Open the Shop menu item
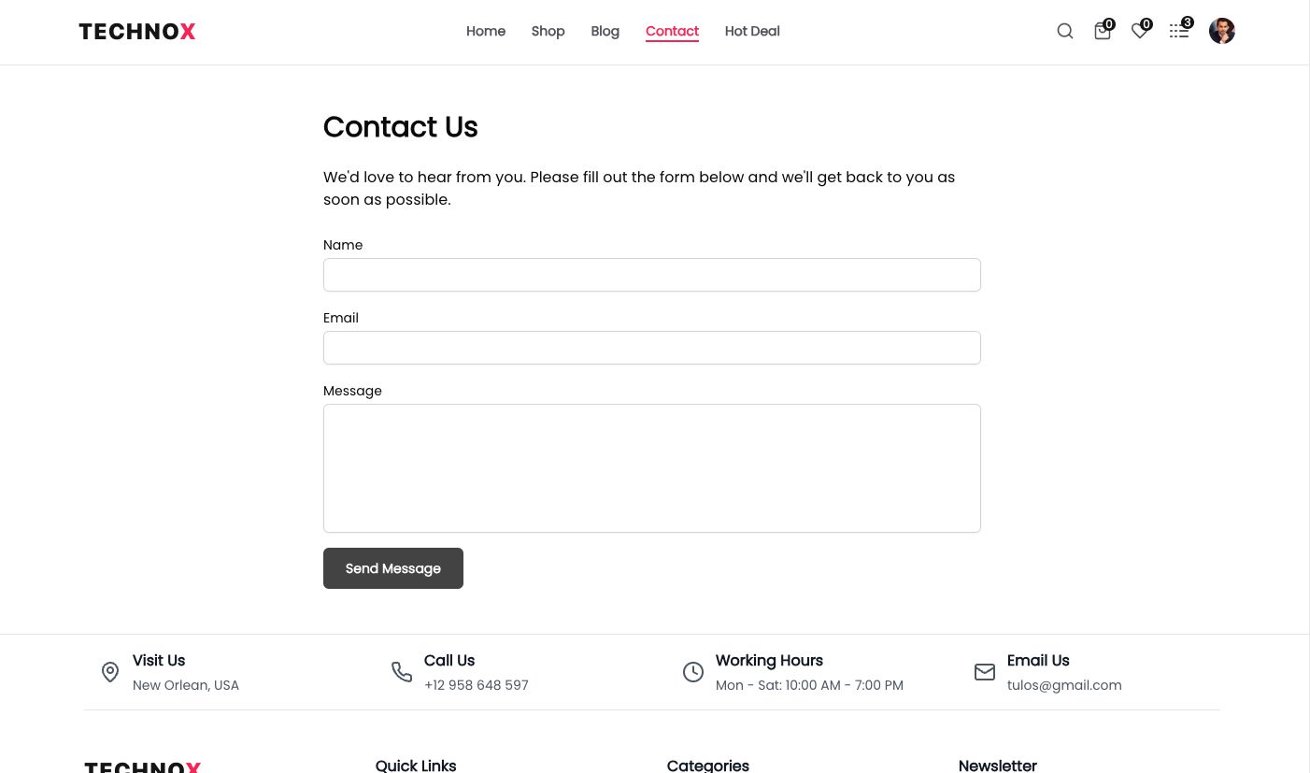The height and width of the screenshot is (773, 1310). (548, 31)
